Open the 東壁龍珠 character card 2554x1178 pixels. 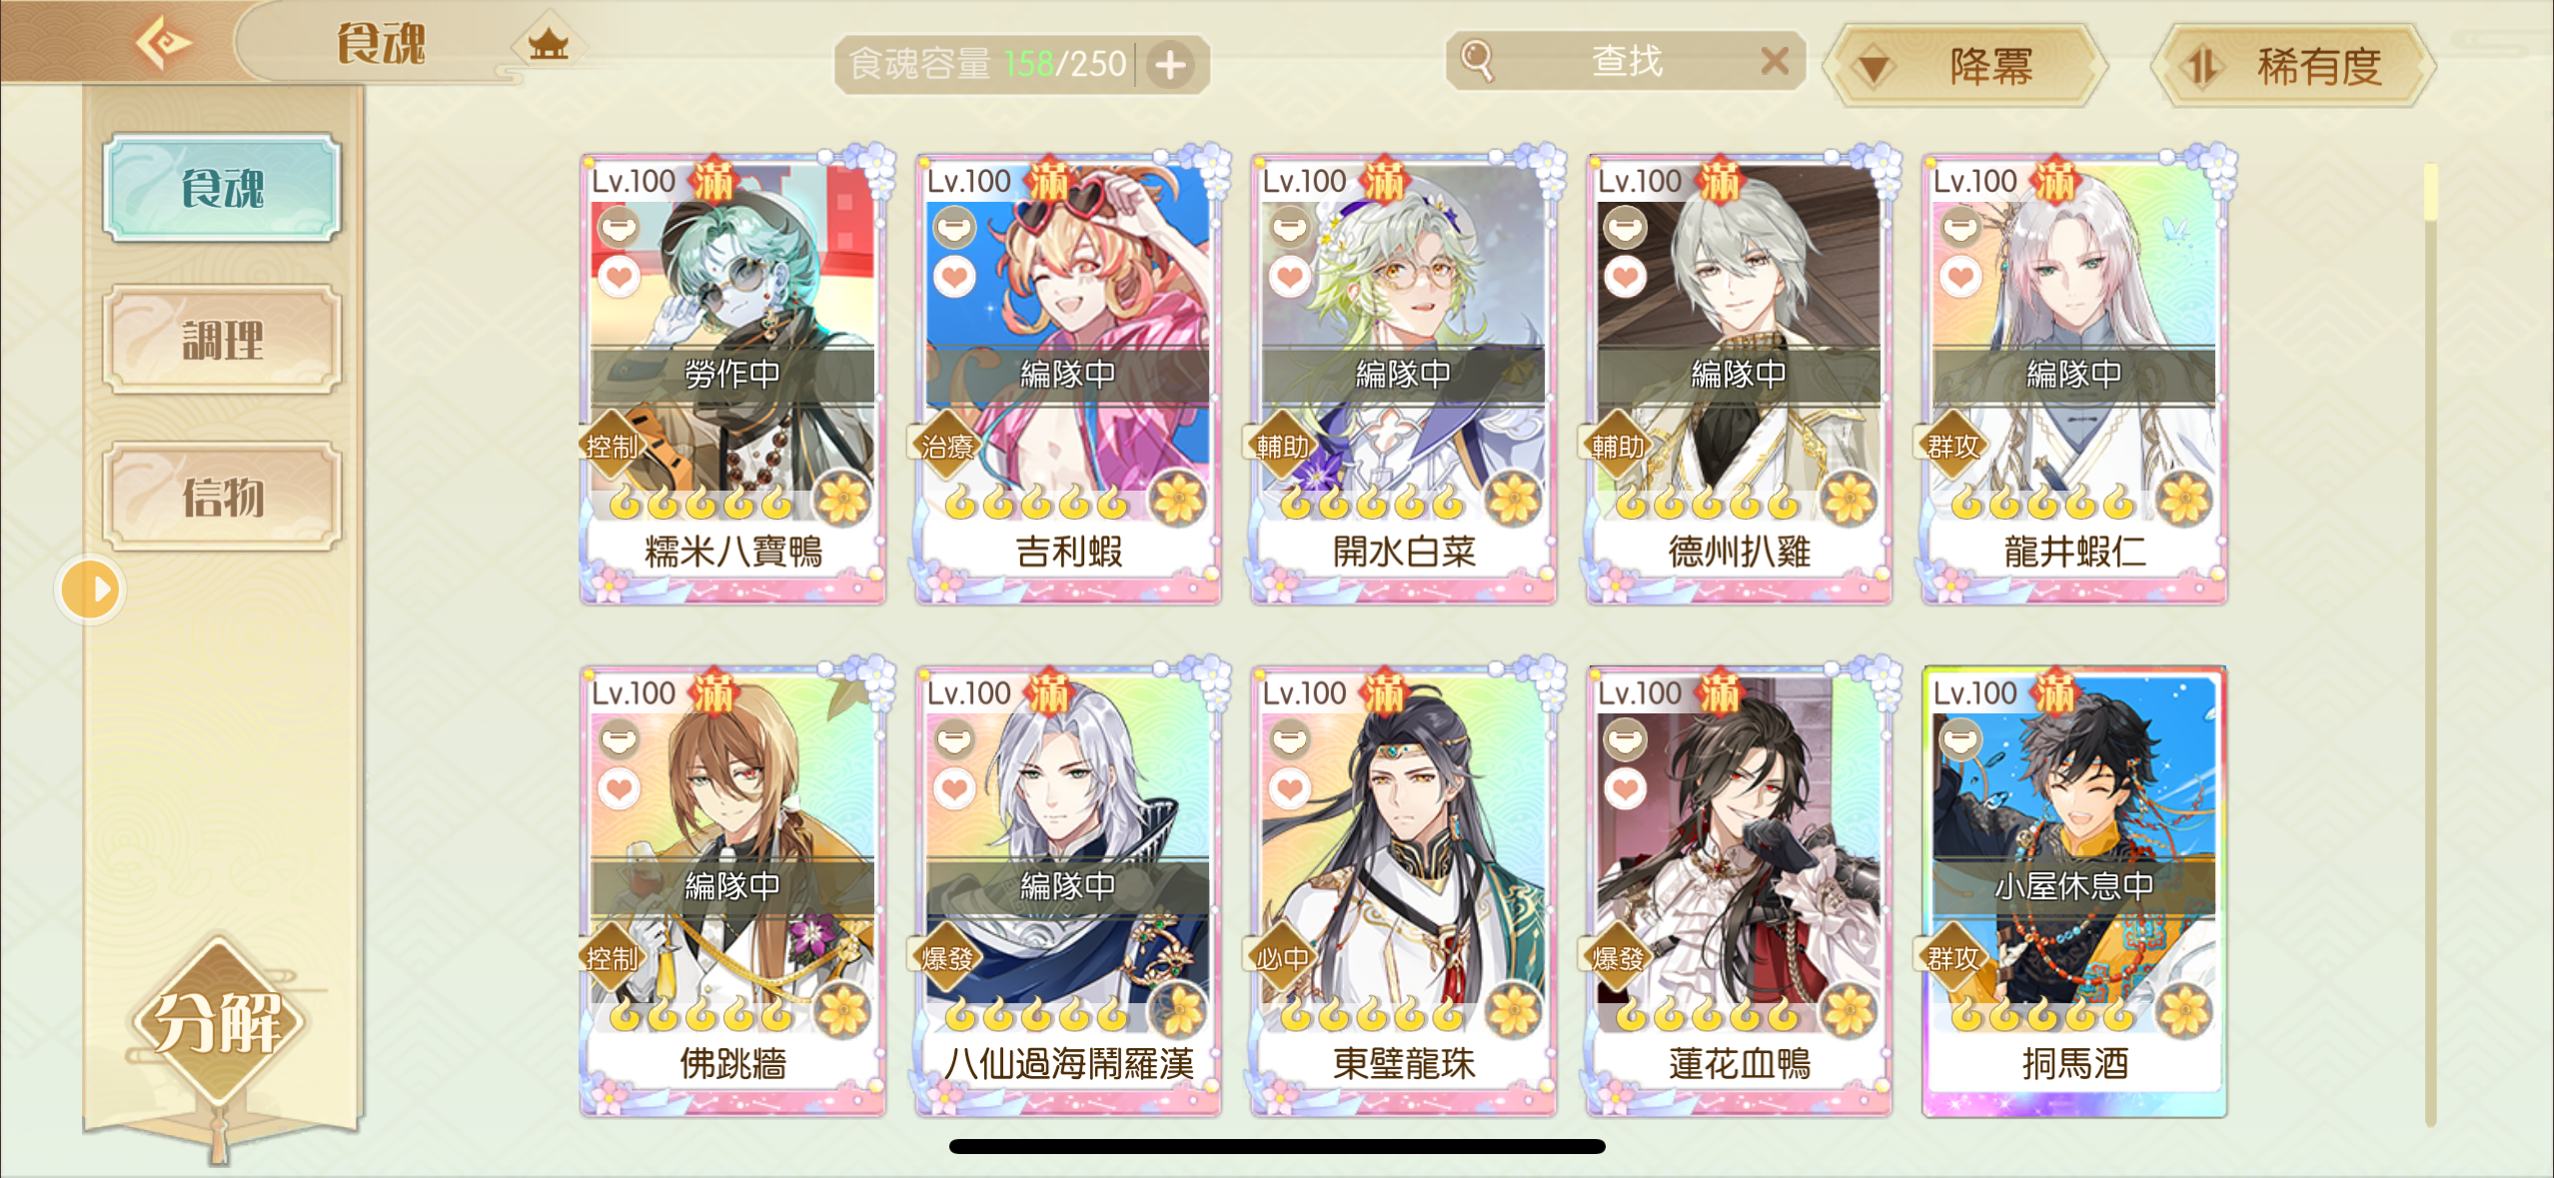point(1403,889)
